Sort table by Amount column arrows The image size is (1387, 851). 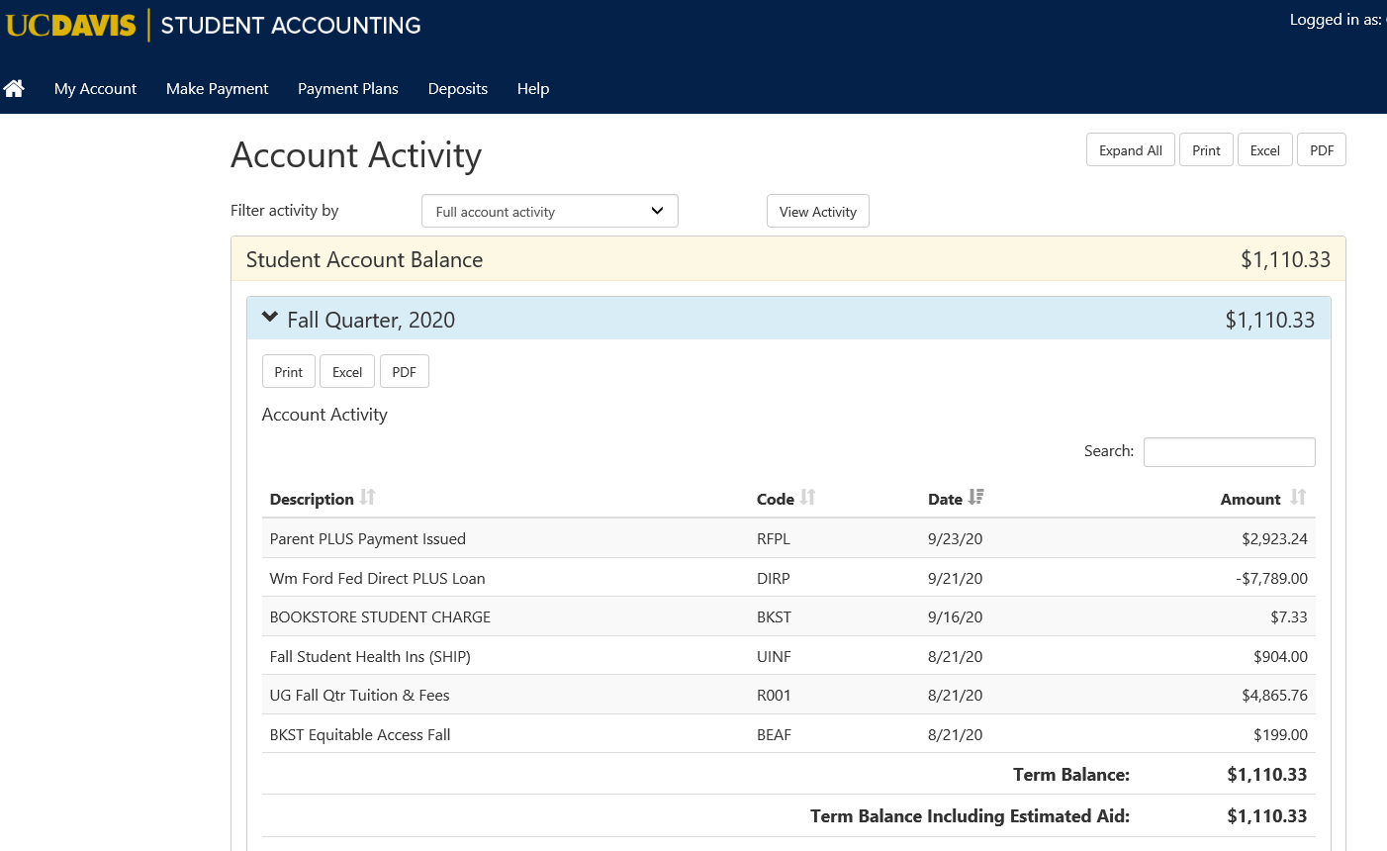click(x=1298, y=498)
